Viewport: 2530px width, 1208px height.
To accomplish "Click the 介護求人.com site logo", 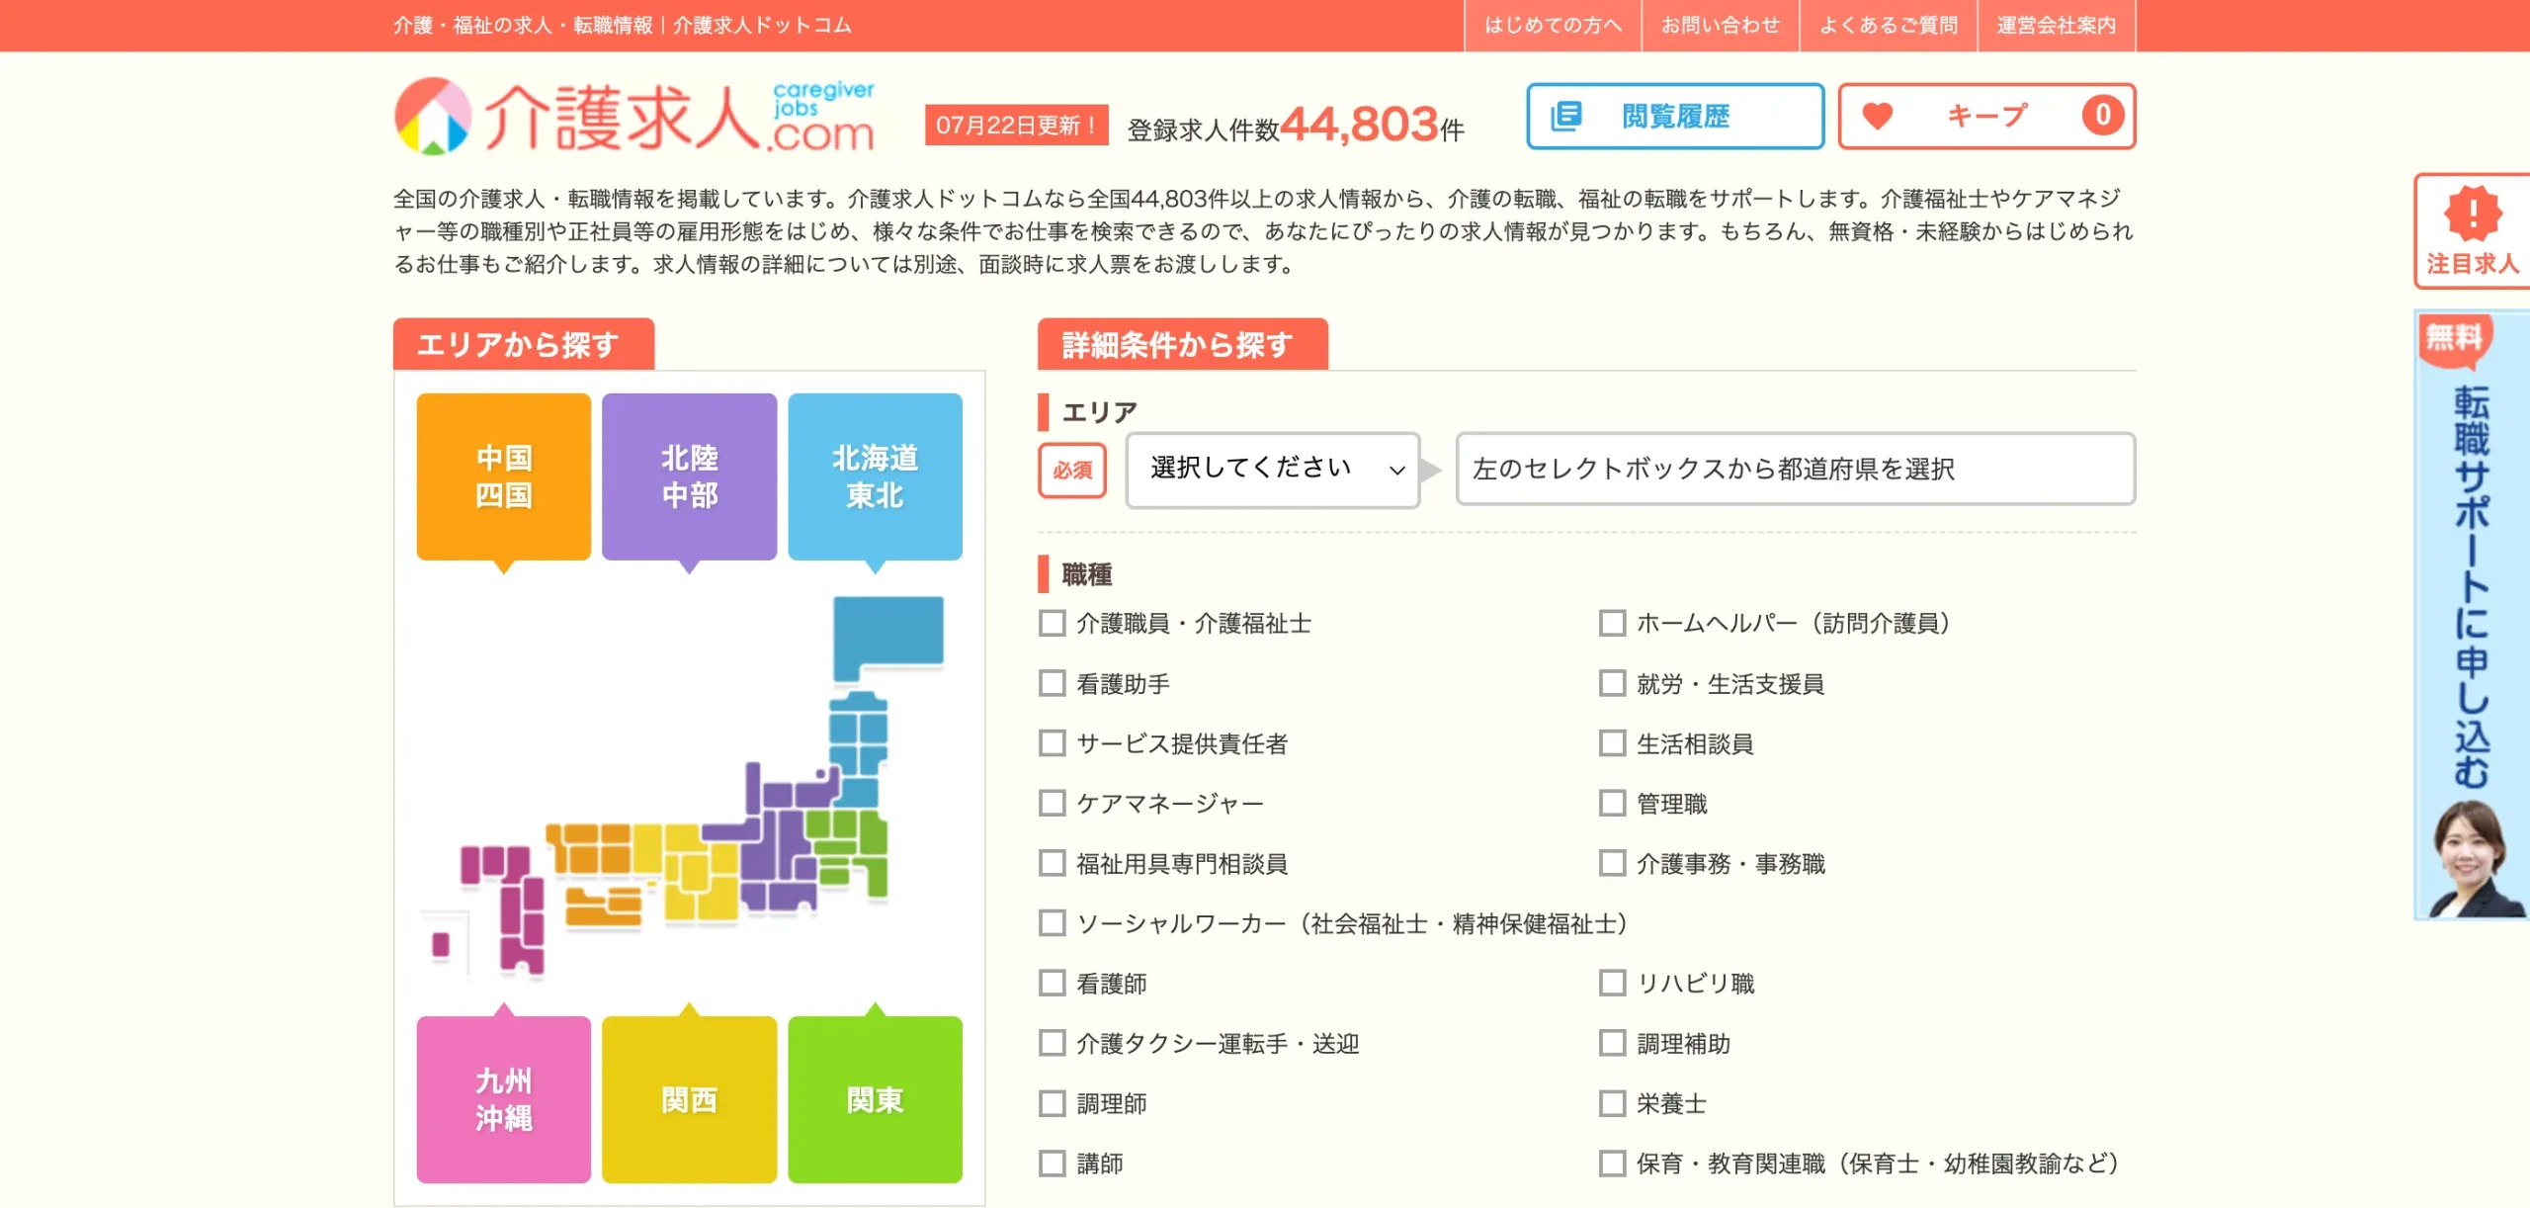I will pyautogui.click(x=633, y=118).
